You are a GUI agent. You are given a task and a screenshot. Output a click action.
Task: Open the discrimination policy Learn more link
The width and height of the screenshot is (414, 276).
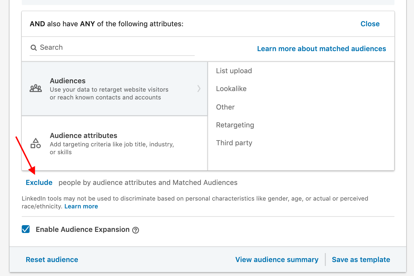pyautogui.click(x=81, y=206)
